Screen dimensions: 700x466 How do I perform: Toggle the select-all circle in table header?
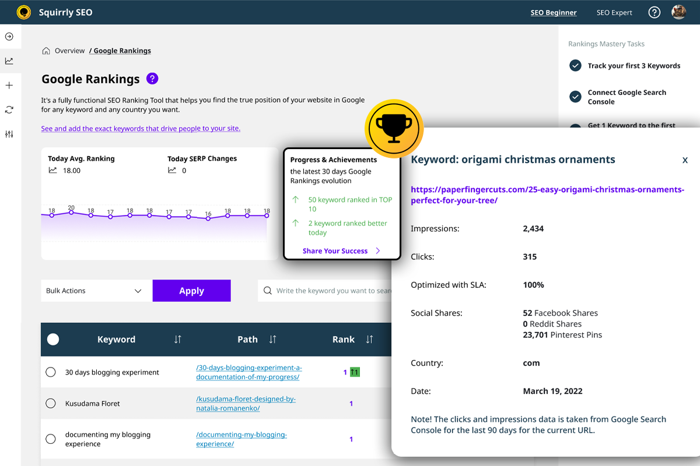[53, 340]
